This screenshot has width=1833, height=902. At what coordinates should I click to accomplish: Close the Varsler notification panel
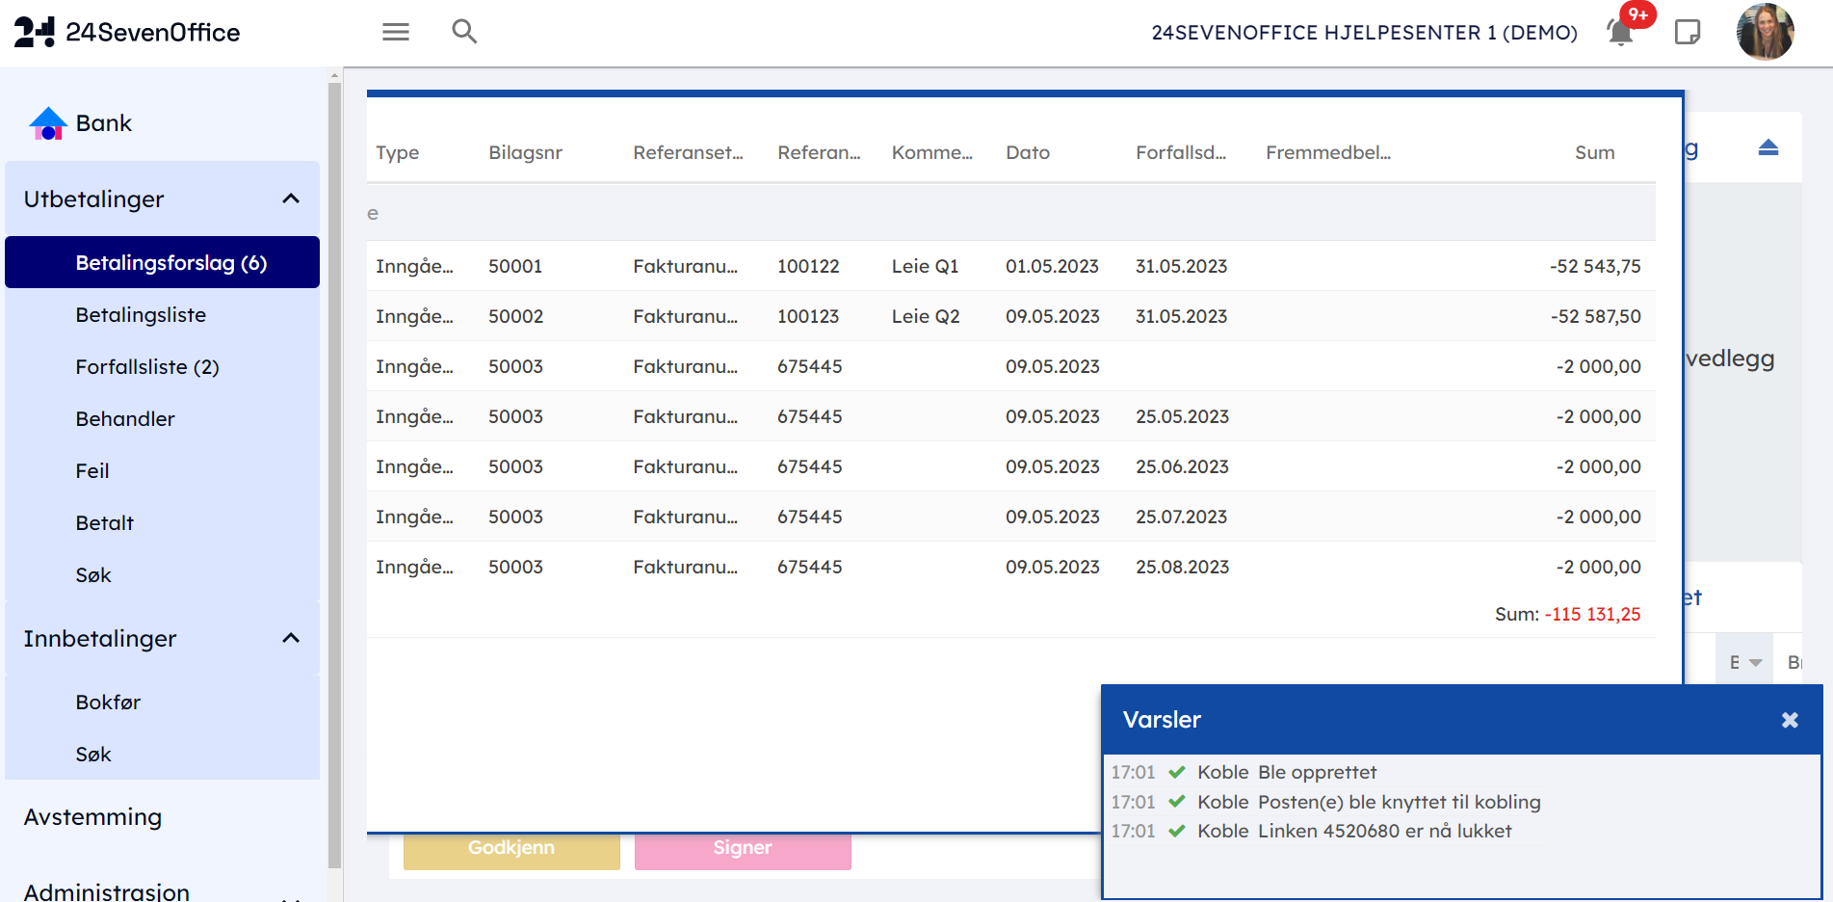[x=1790, y=720]
